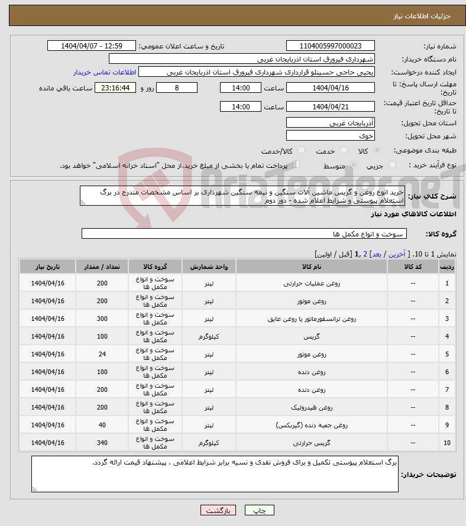Viewport: 466px width, 526px height.
Task: Click the نام دستگاه خریدار field
Action: [242, 59]
